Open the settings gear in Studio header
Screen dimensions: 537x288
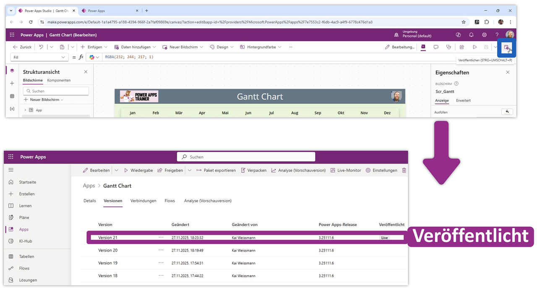pyautogui.click(x=484, y=35)
